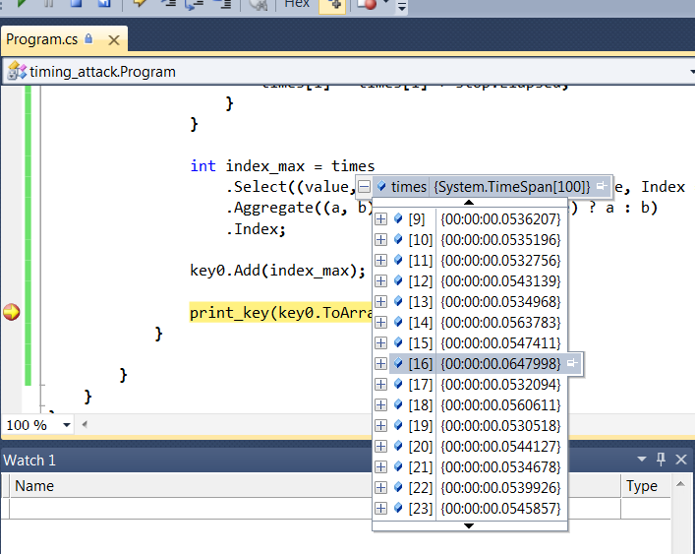695x554 pixels.
Task: Expand the [12] TimeSpan entry
Action: [x=380, y=280]
